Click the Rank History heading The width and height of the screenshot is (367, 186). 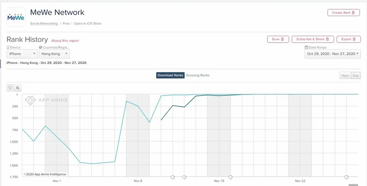click(27, 39)
